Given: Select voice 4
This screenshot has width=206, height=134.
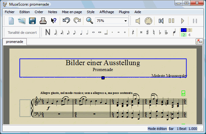Looking at the screenshot, I should [189, 35].
